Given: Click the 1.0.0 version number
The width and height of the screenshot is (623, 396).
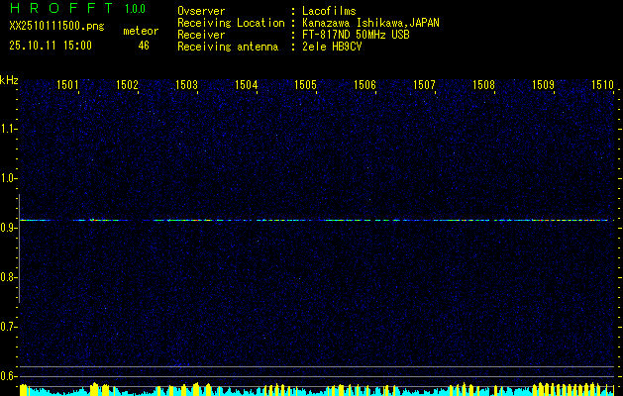Looking at the screenshot, I should click(x=136, y=10).
